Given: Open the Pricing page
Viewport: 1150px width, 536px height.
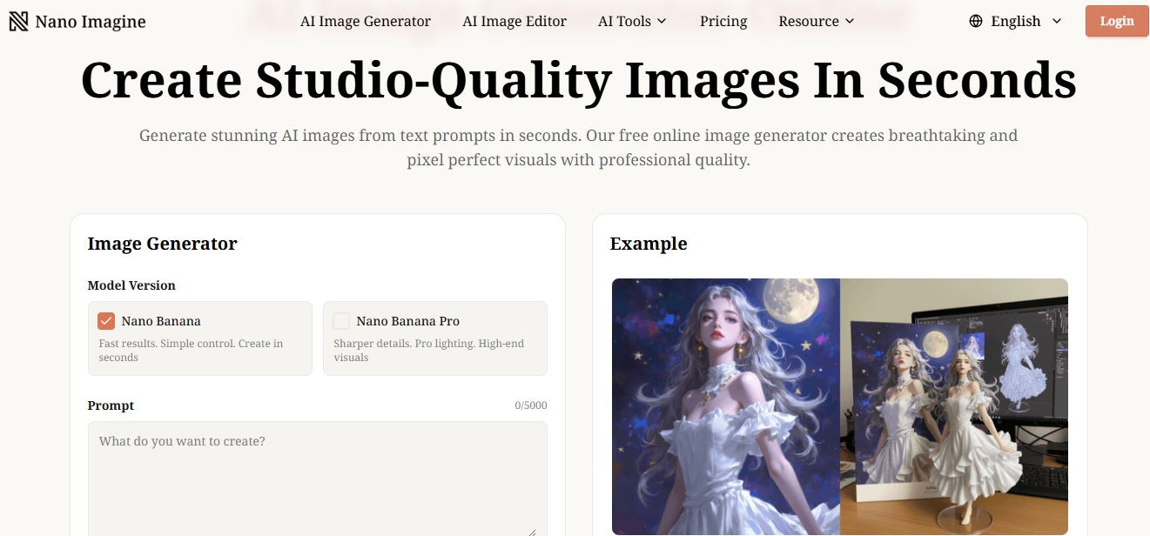Looking at the screenshot, I should tap(723, 21).
